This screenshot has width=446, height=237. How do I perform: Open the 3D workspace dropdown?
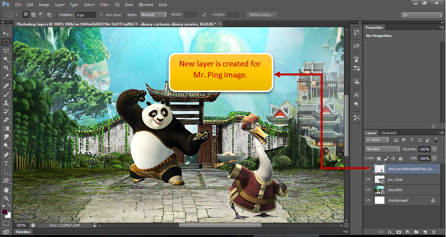click(421, 15)
